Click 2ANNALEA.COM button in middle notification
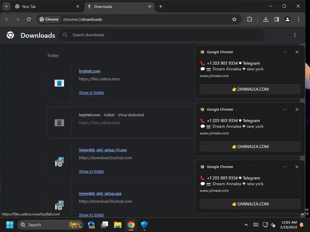The height and width of the screenshot is (232, 310). coord(250,147)
